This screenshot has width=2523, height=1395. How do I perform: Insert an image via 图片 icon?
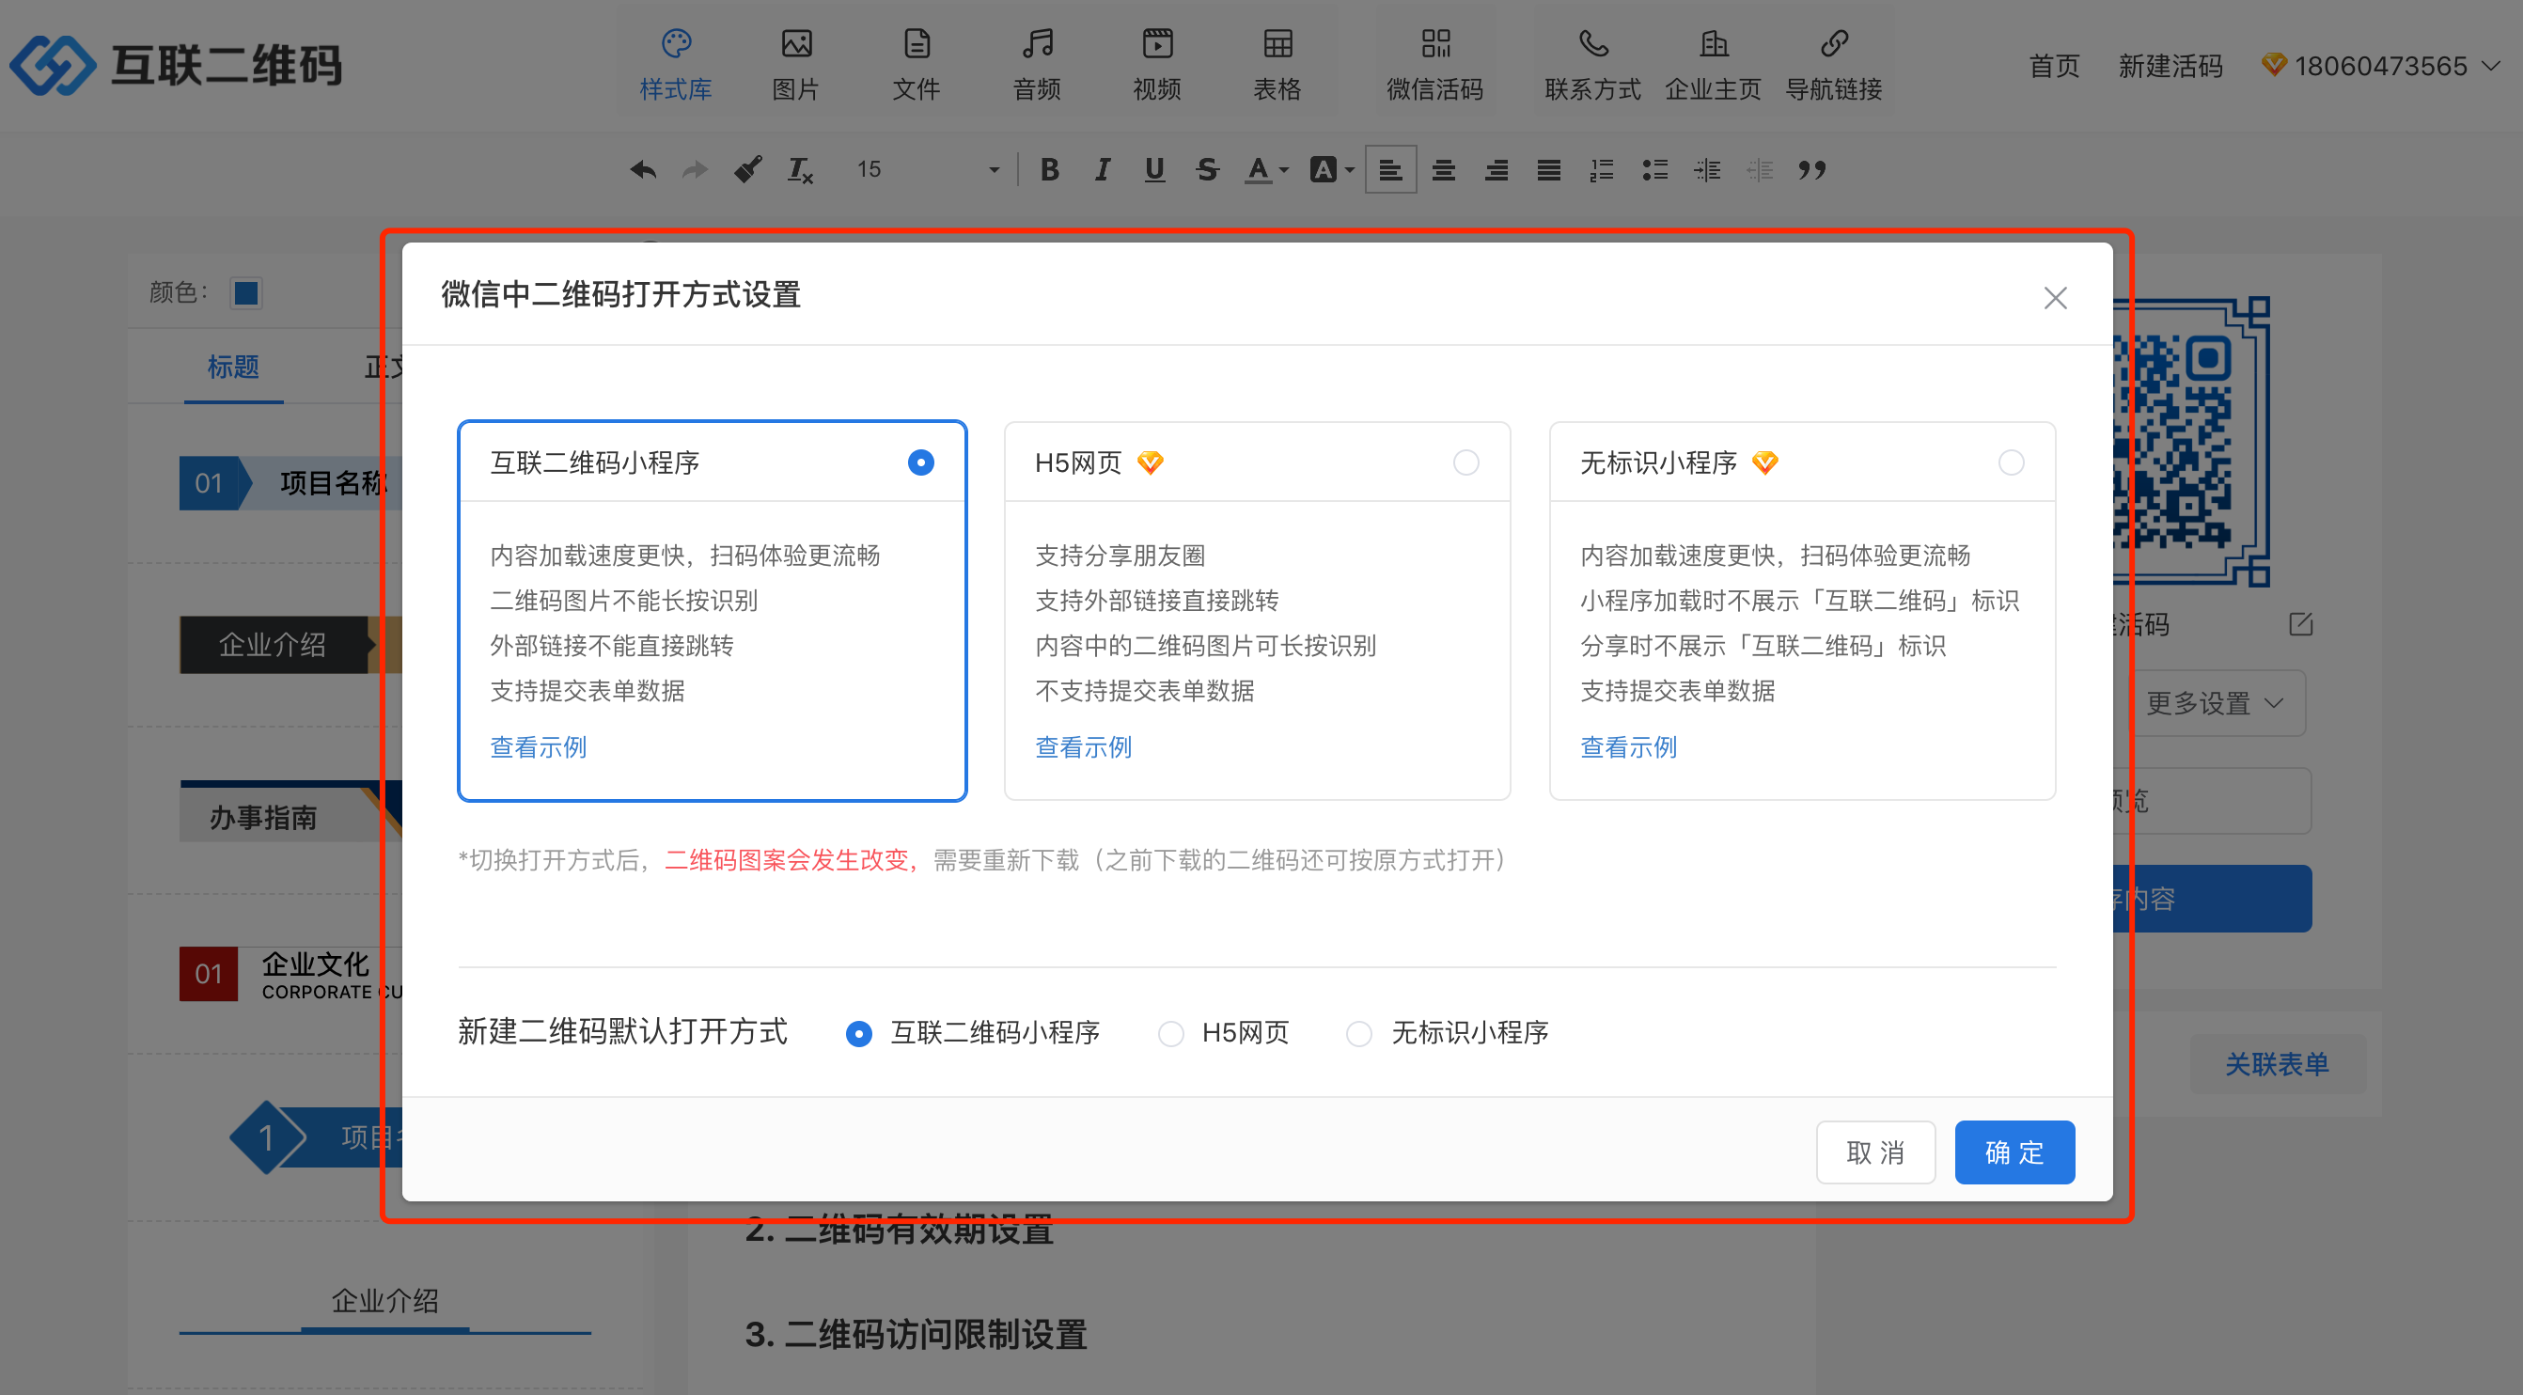pos(795,65)
